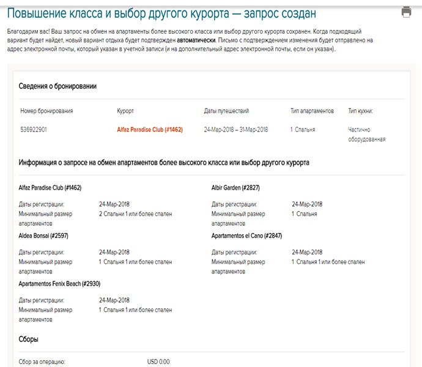Click the Albir Garden "1 Спальня" minimum size value
The image size is (422, 367).
pyautogui.click(x=305, y=214)
